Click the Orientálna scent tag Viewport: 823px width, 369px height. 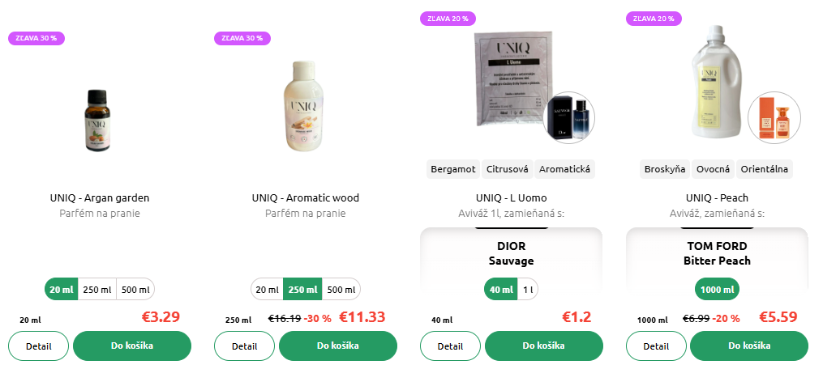click(764, 169)
